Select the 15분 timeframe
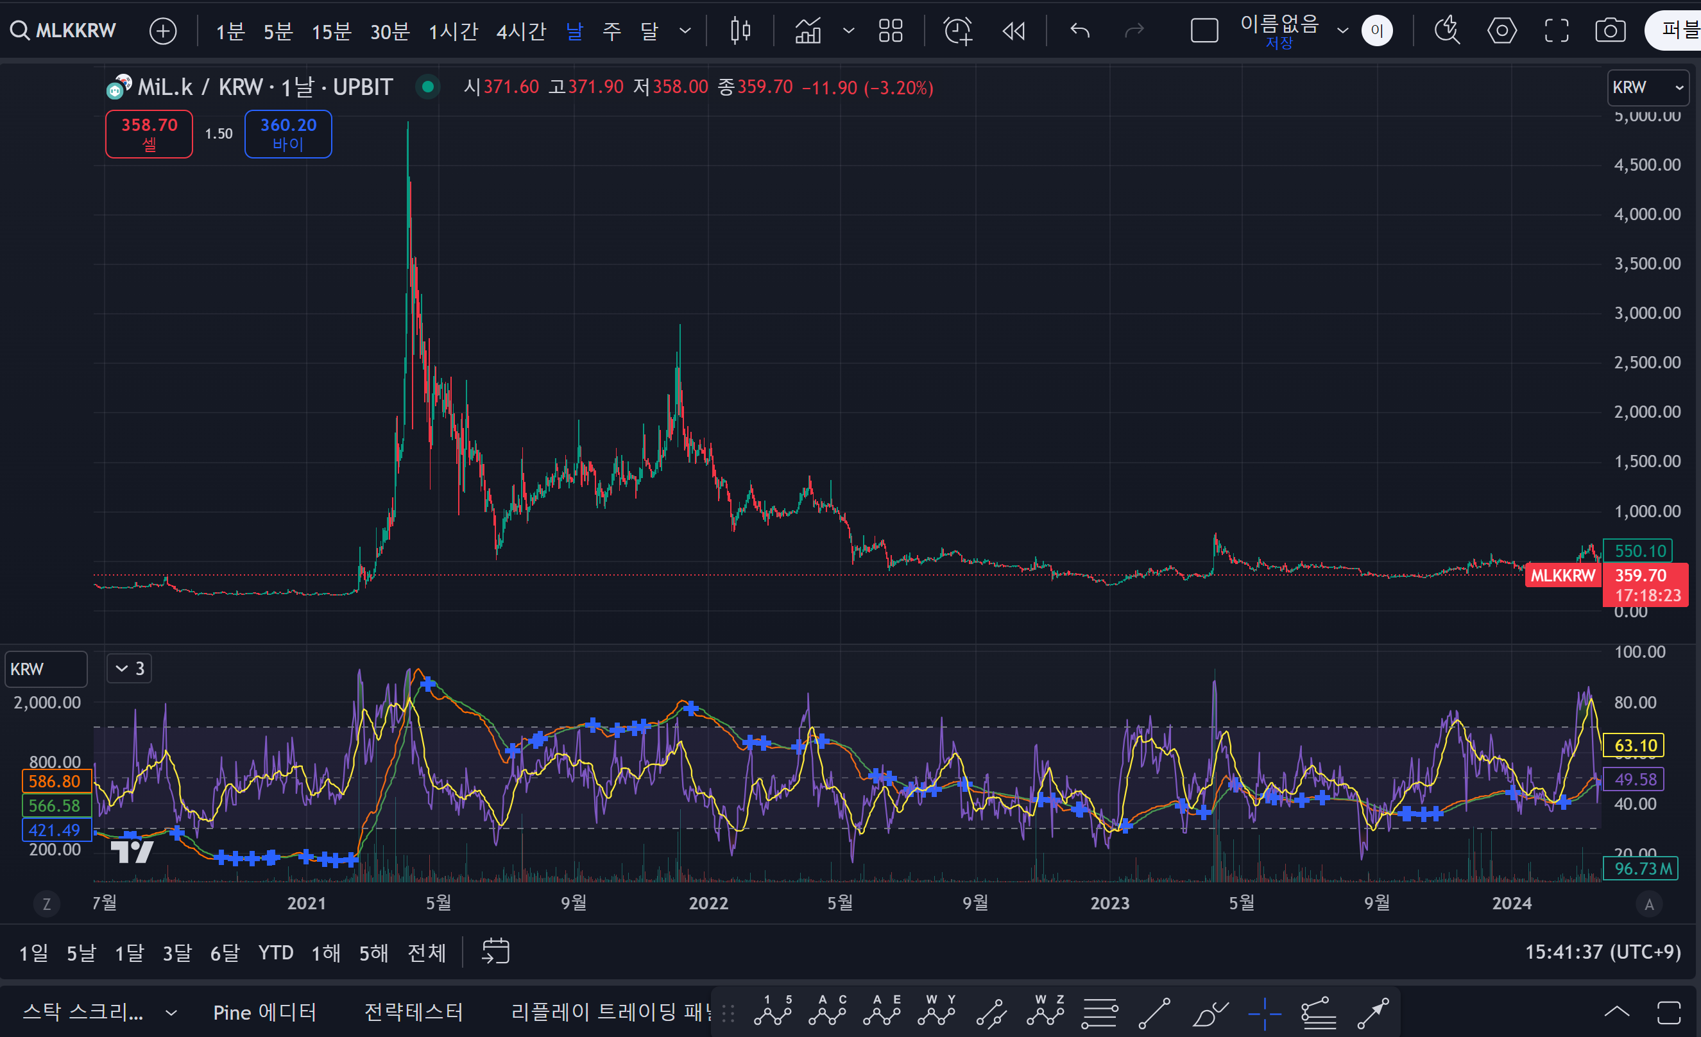Image resolution: width=1701 pixels, height=1037 pixels. click(x=331, y=31)
